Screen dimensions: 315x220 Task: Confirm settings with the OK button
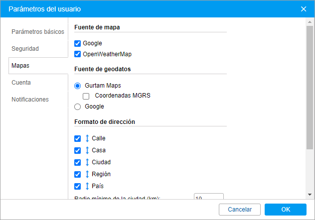pos(285,210)
